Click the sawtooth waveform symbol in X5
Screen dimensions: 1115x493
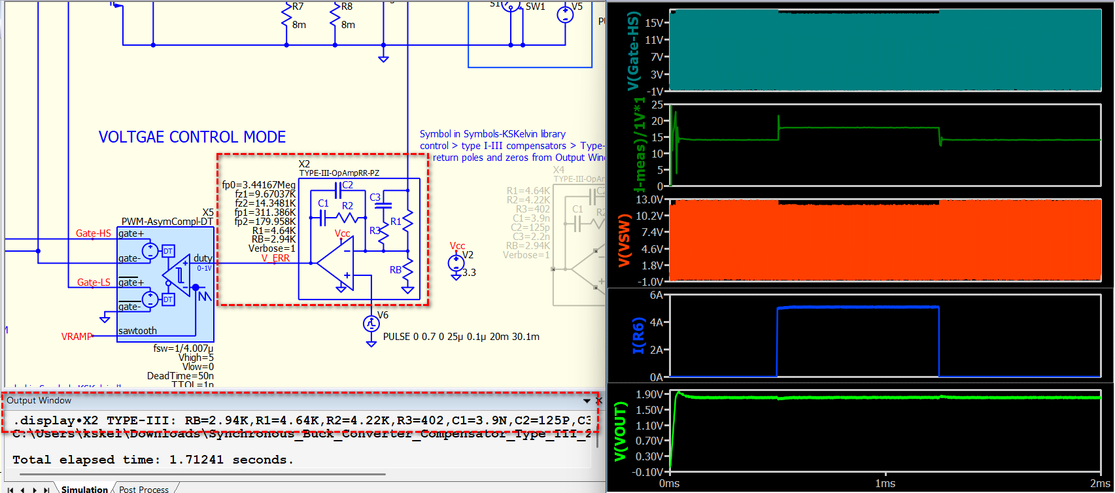point(205,296)
